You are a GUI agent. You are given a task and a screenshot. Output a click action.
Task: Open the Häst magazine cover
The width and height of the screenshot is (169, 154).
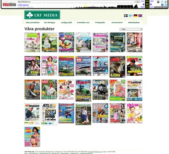tap(49, 90)
